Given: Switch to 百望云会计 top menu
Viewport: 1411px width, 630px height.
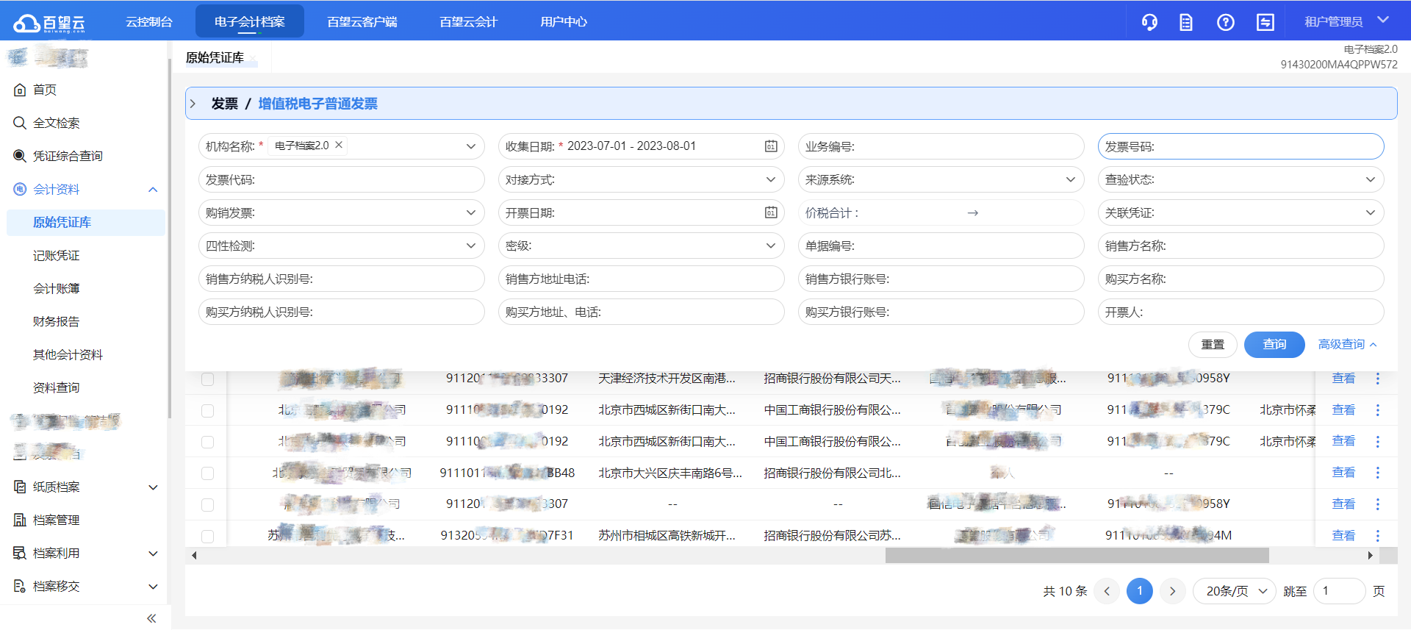Looking at the screenshot, I should point(469,22).
